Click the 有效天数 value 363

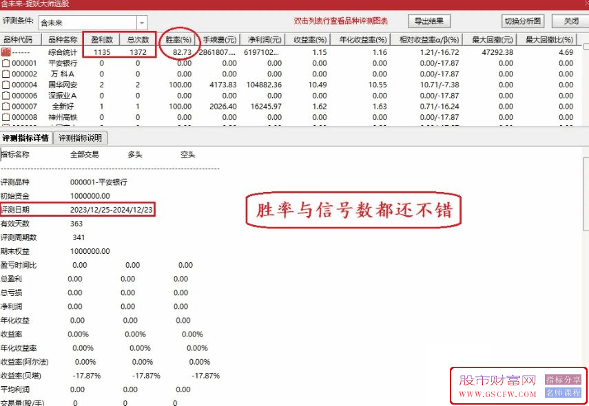click(x=76, y=224)
